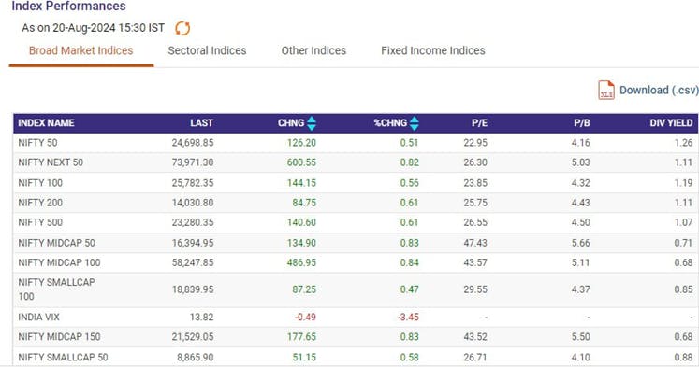This screenshot has width=699, height=367.
Task: Click the NIFTY SMALLCAP 50 change 51.15
Action: (x=304, y=358)
